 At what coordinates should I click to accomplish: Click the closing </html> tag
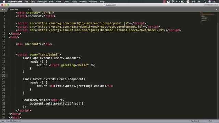15,118
